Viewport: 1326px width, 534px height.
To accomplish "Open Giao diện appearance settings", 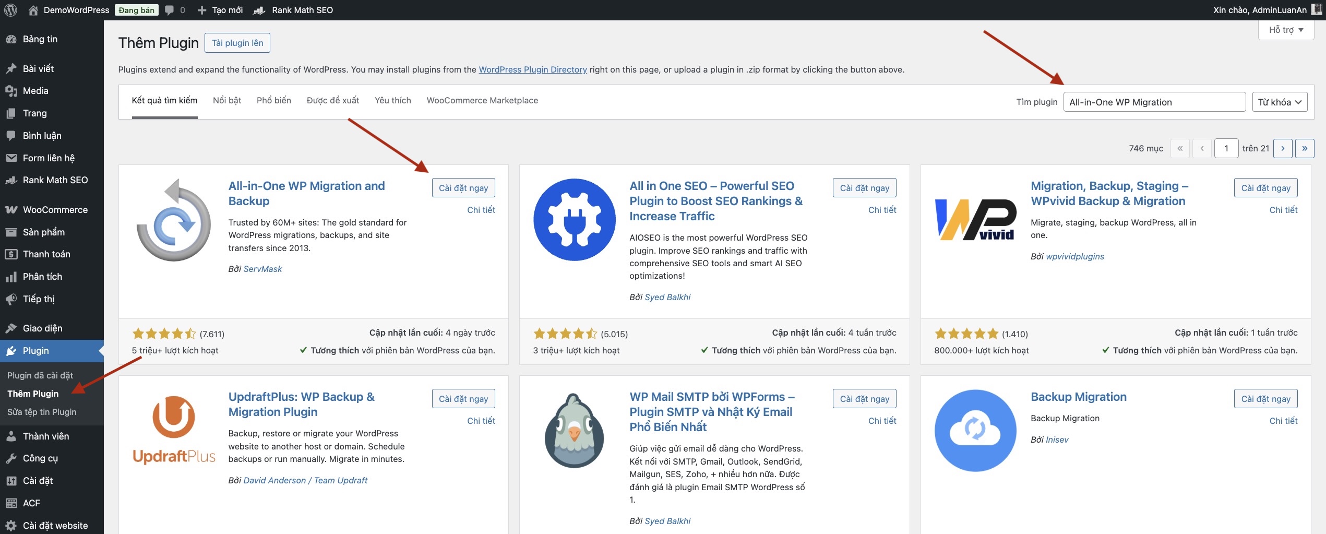I will pos(43,328).
